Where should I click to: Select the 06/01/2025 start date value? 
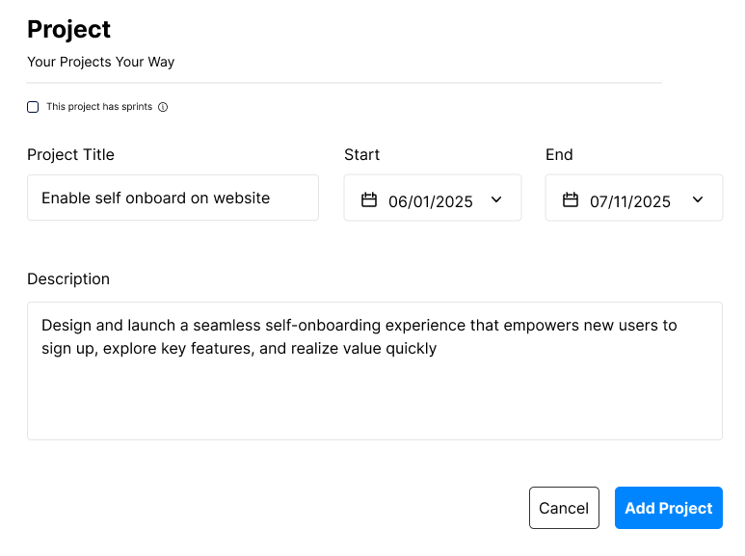coord(431,201)
